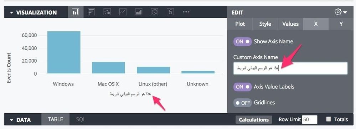This screenshot has height=129, width=356.
Task: Choose the pie chart visualization icon
Action: (155, 12)
